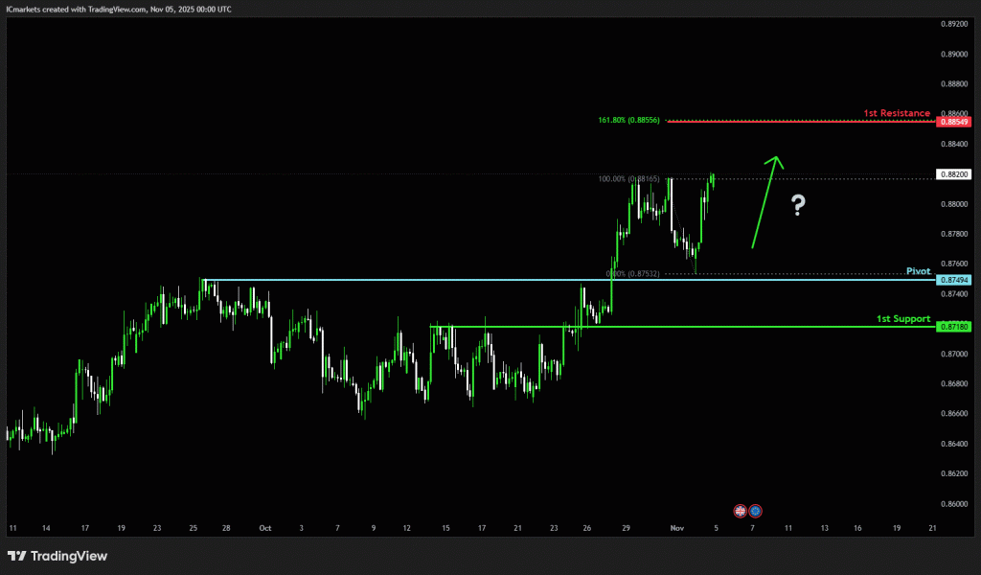Click the "Oct" marker on time axis
The image size is (981, 575).
(x=263, y=528)
